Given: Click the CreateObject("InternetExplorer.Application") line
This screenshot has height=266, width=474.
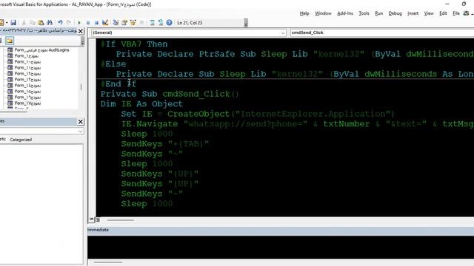Looking at the screenshot, I should [258, 114].
